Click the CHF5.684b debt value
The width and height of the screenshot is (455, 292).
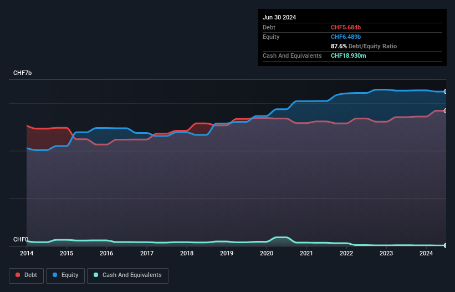coord(346,27)
